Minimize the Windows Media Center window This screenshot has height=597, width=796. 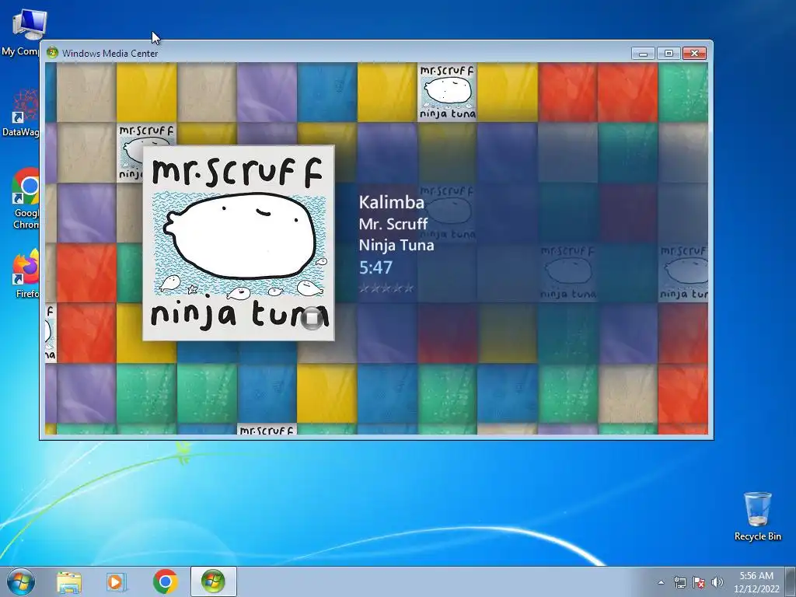(643, 54)
